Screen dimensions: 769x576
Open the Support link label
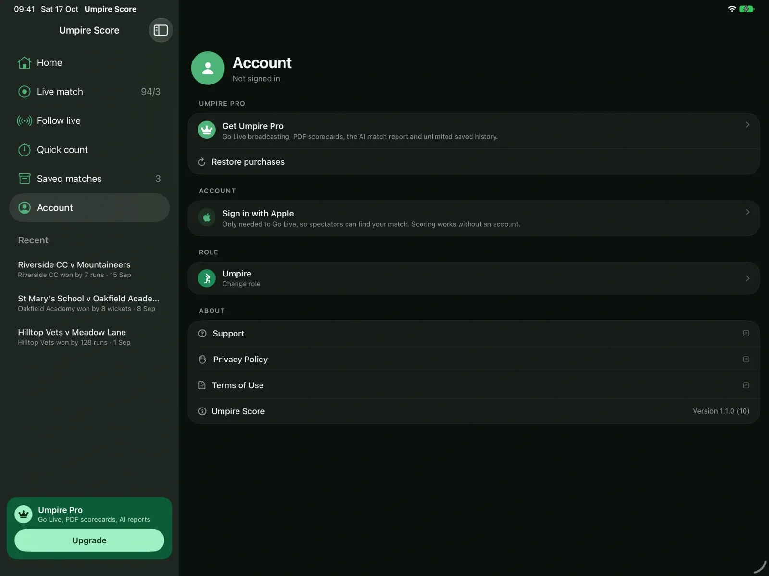click(x=228, y=333)
